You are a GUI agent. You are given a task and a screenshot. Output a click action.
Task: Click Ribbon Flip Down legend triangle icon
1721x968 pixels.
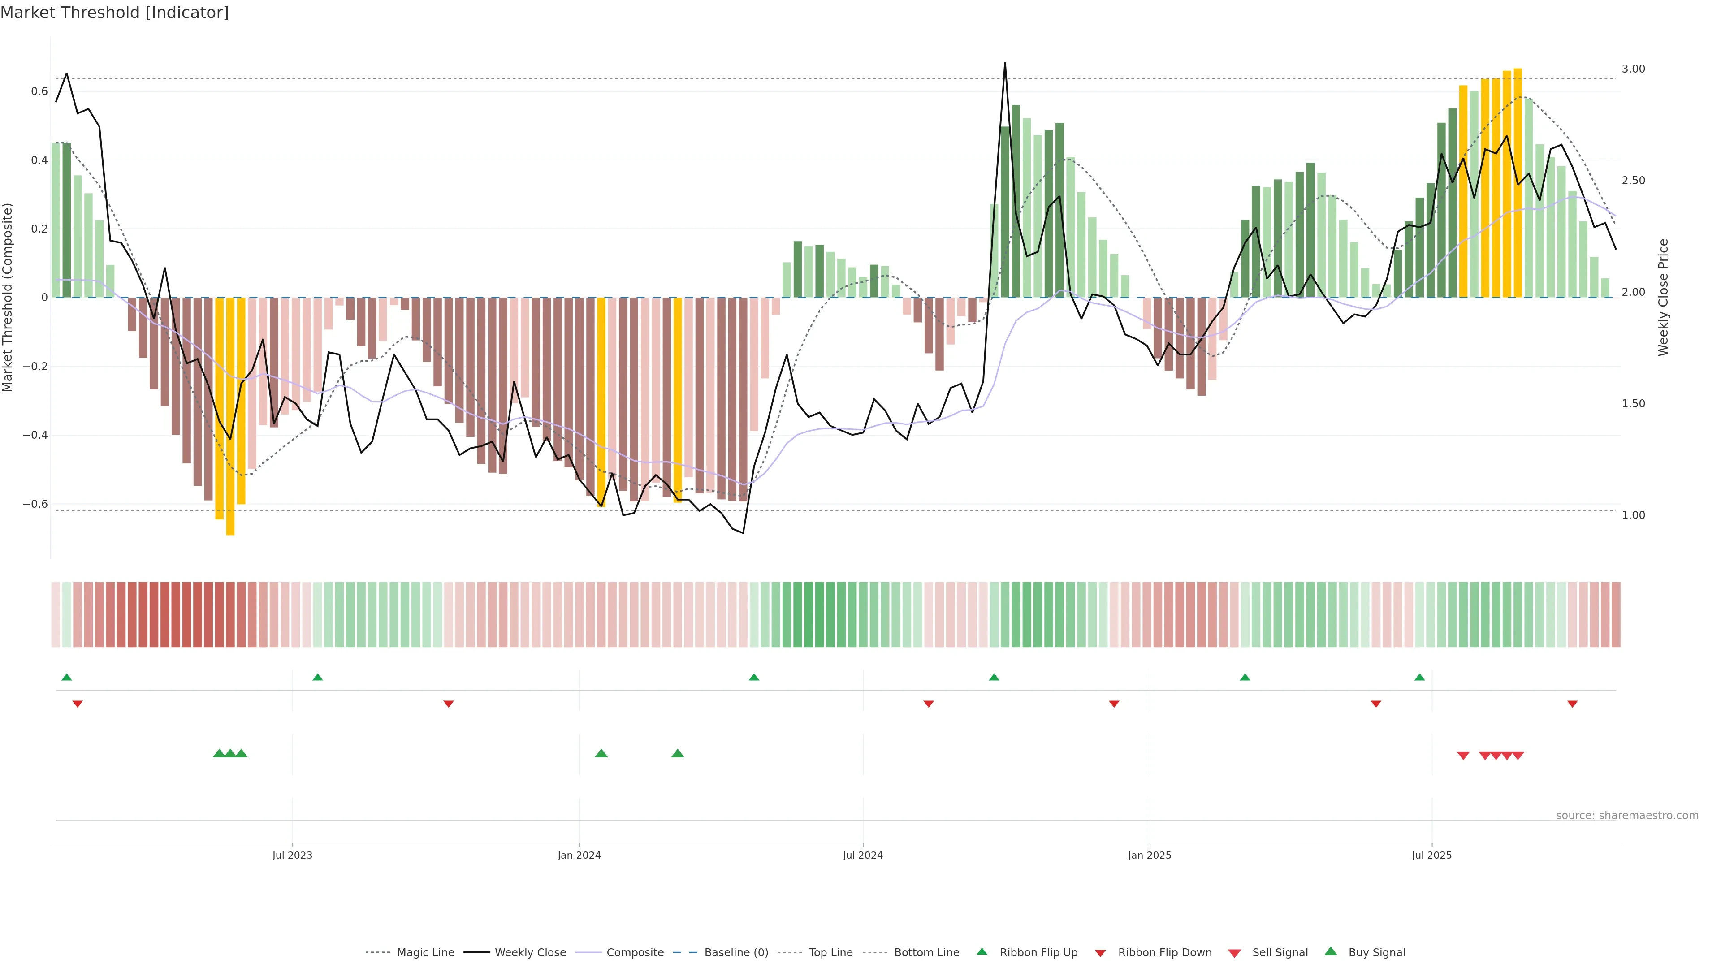pyautogui.click(x=1100, y=953)
